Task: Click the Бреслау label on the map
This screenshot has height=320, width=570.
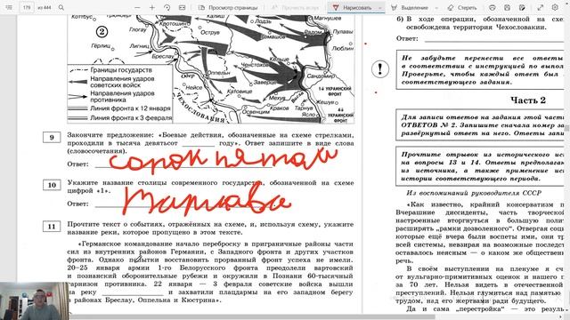Action: [x=163, y=57]
